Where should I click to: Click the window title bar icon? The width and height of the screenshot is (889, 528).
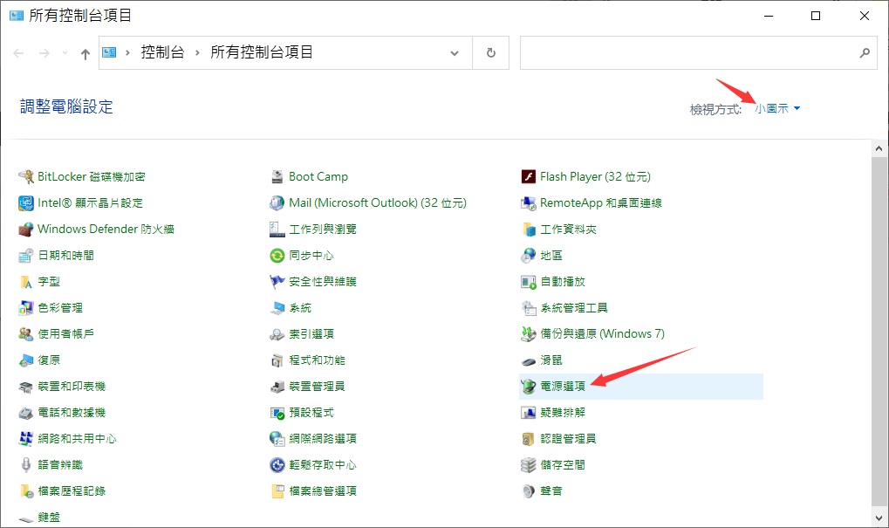[17, 16]
